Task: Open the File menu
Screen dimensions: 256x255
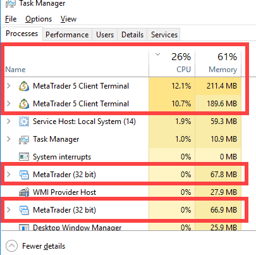Action: coord(11,19)
